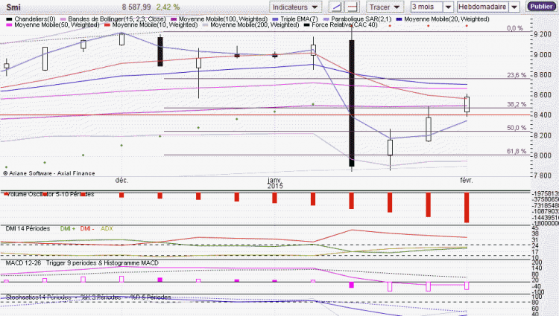Click the latest white candlestick in février
Image resolution: width=559 pixels, height=316 pixels.
click(x=467, y=104)
